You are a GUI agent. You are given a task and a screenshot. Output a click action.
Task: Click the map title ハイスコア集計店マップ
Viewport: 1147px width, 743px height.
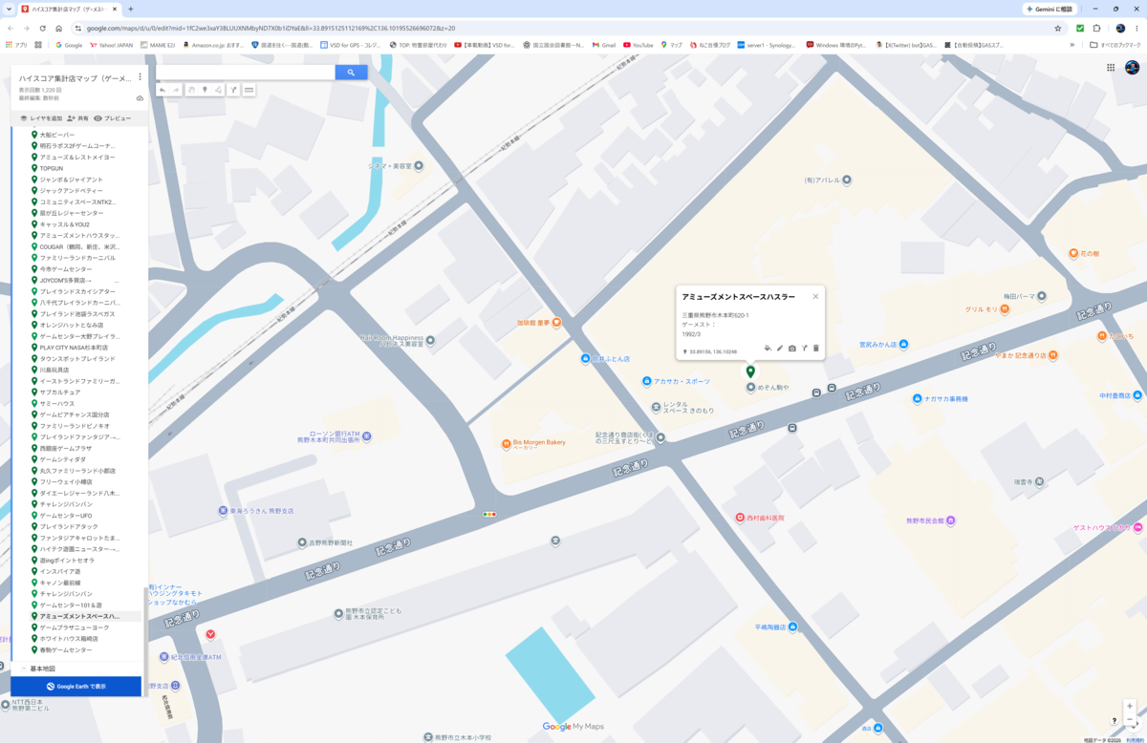[x=76, y=78]
